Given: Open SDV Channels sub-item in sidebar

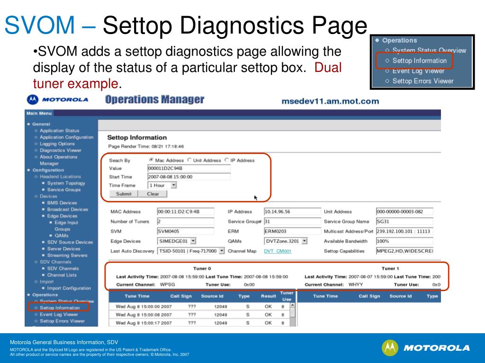Looking at the screenshot, I should (x=63, y=268).
